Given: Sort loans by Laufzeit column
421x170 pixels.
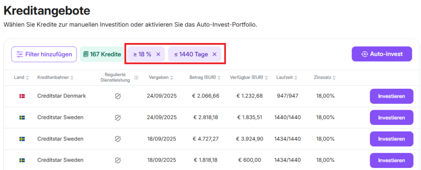Looking at the screenshot, I should tap(287, 77).
